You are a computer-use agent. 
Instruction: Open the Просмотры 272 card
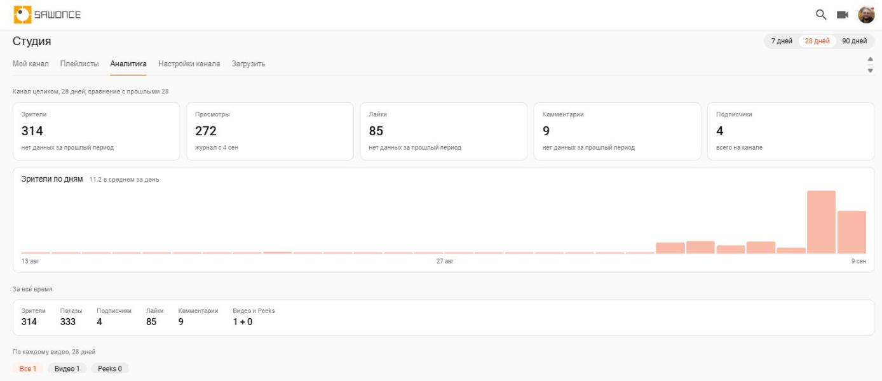[270, 131]
